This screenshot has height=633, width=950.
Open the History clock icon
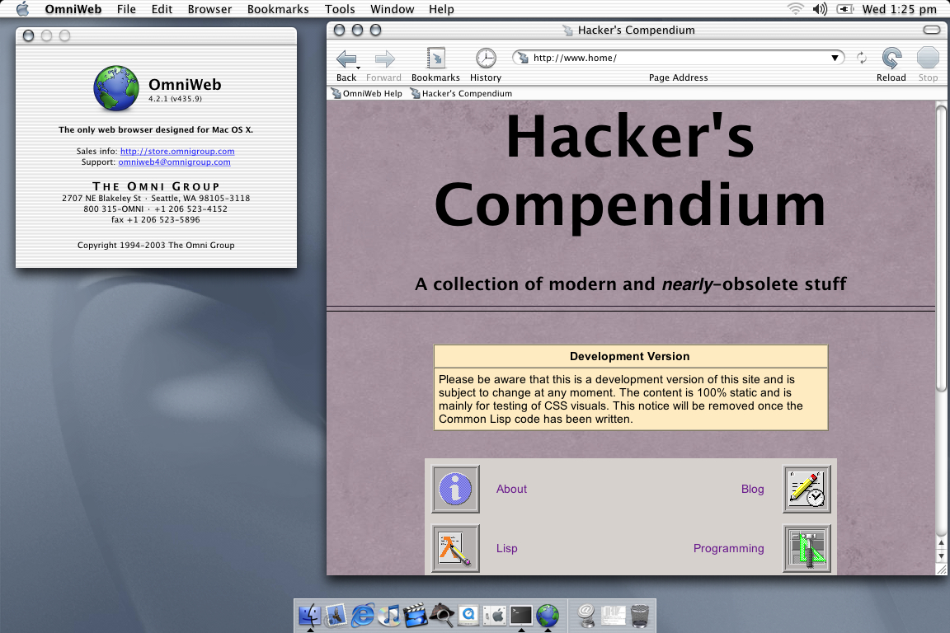[486, 59]
